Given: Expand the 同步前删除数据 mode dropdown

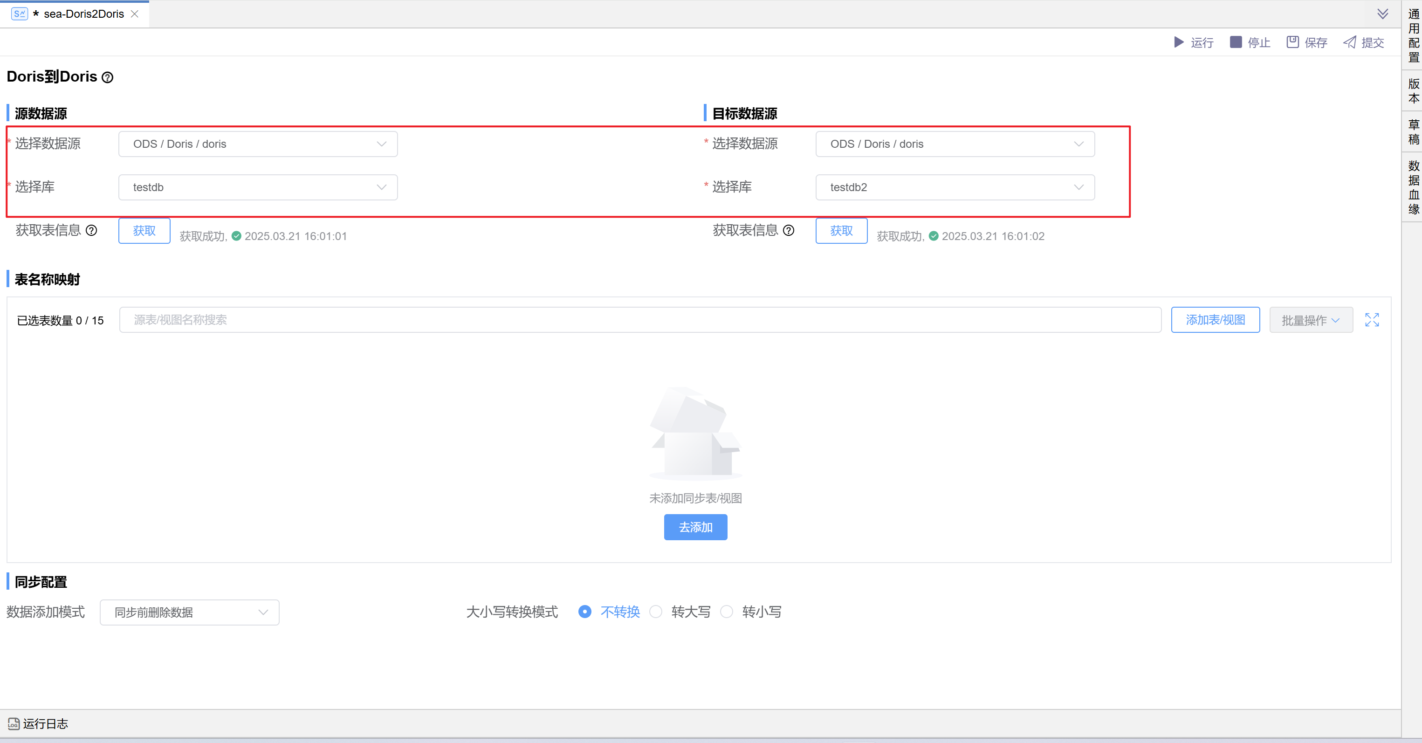Looking at the screenshot, I should click(x=189, y=612).
